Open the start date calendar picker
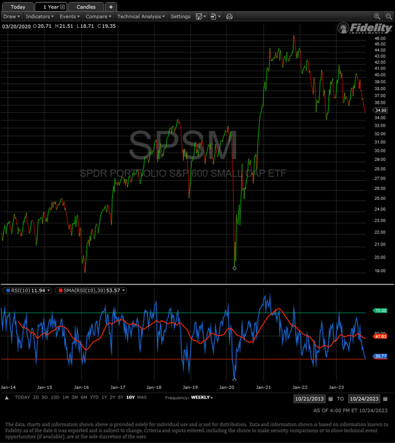This screenshot has height=443, width=395. 331,399
